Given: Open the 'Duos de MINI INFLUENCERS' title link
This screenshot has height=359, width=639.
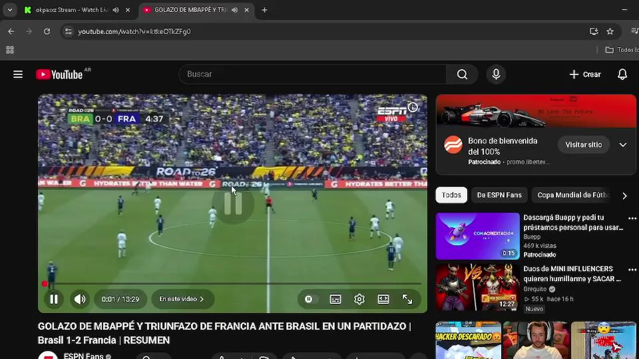Looking at the screenshot, I should (x=572, y=274).
